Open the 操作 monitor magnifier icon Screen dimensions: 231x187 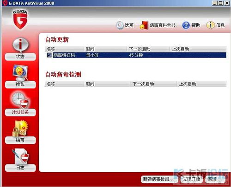click(20, 73)
